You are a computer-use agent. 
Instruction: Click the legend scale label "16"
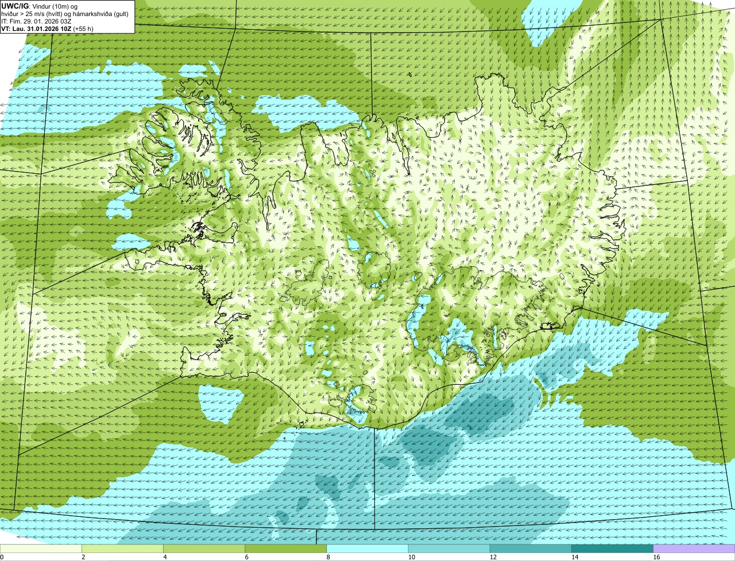[x=656, y=557]
